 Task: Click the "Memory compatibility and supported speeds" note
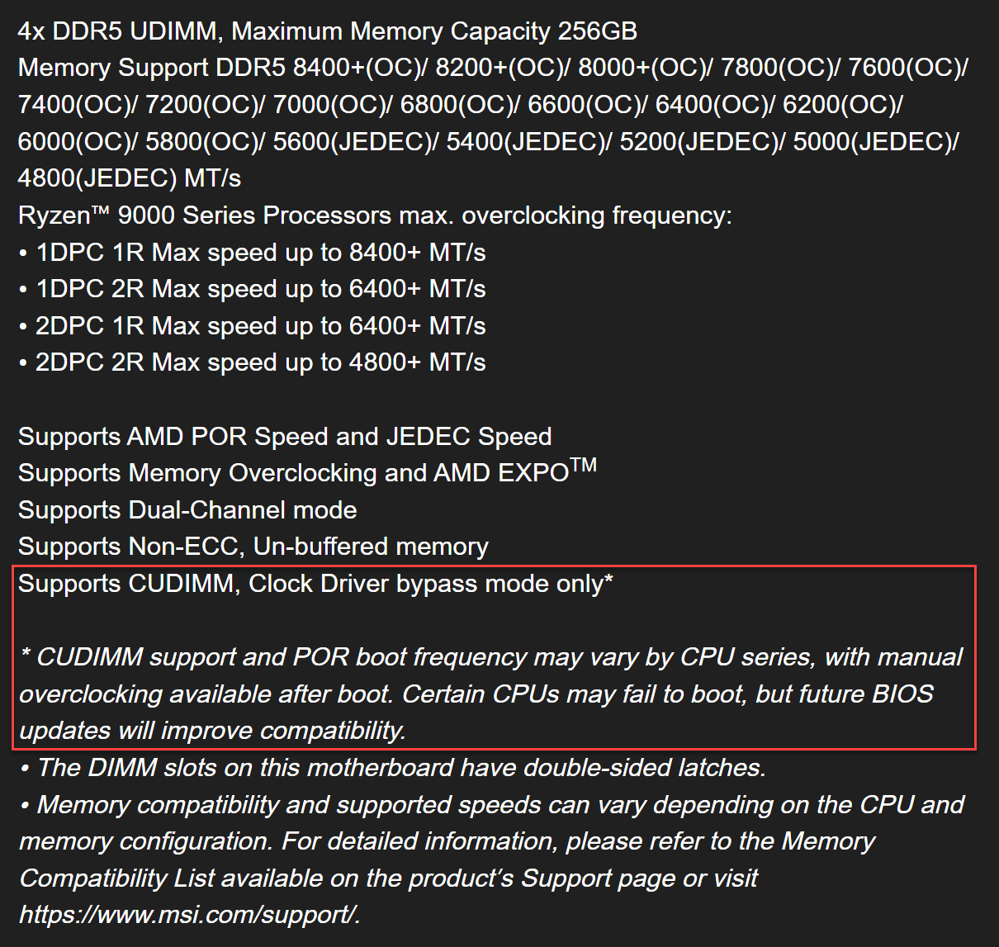[x=490, y=805]
